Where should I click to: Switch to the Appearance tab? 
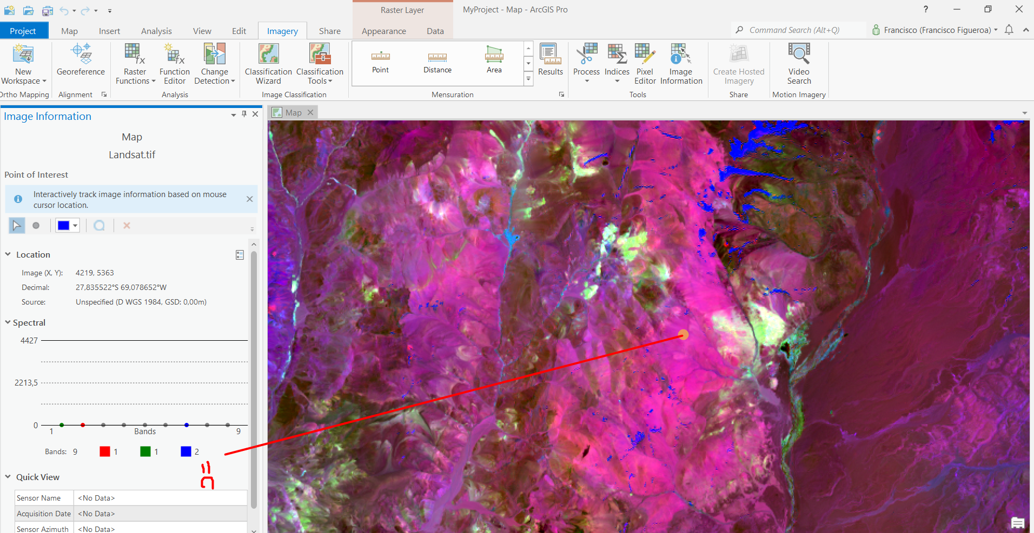[383, 31]
